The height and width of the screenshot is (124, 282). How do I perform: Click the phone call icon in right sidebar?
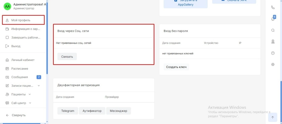pos(273,7)
